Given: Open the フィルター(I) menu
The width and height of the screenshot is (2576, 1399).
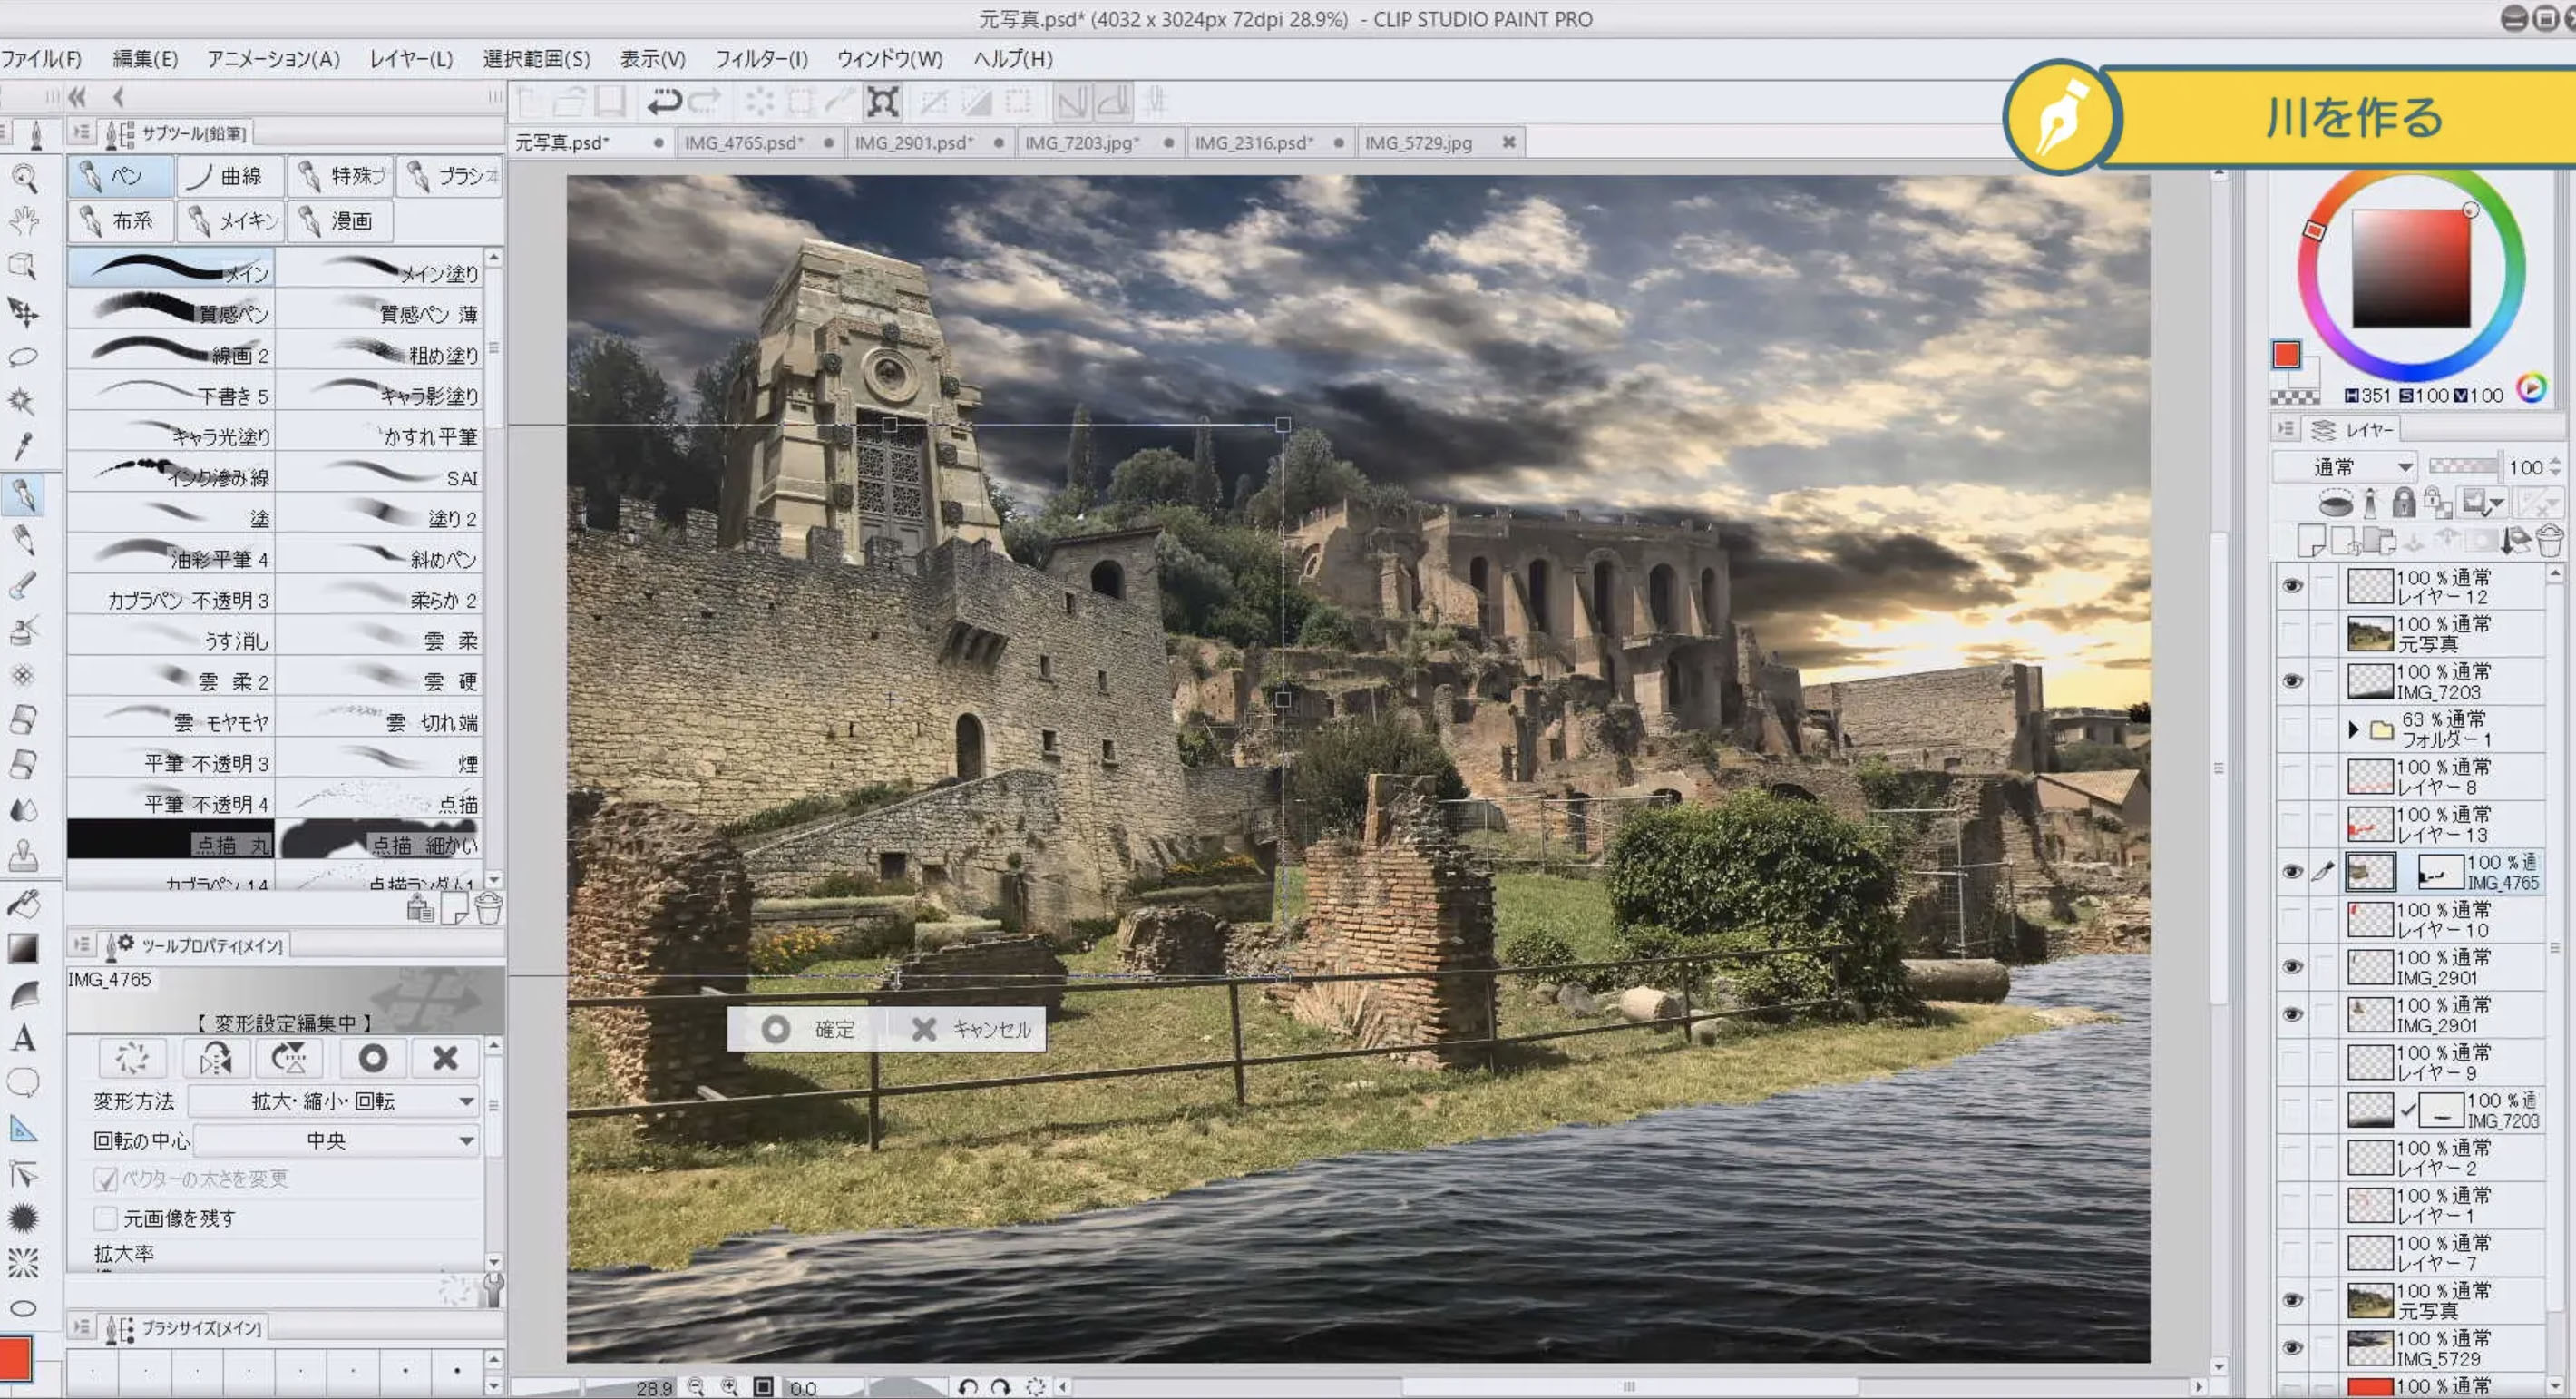Looking at the screenshot, I should [761, 59].
